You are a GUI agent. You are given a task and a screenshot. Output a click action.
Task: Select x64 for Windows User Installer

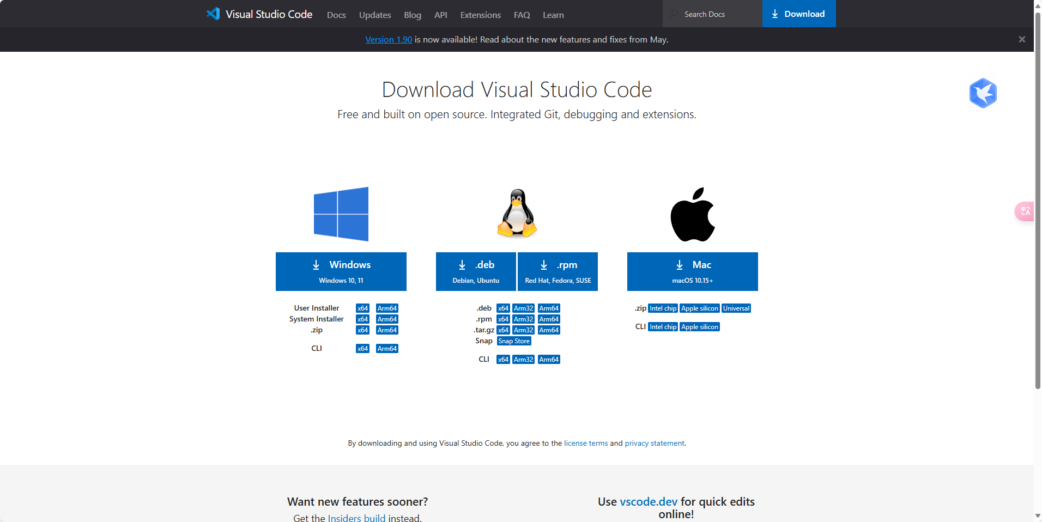click(362, 308)
